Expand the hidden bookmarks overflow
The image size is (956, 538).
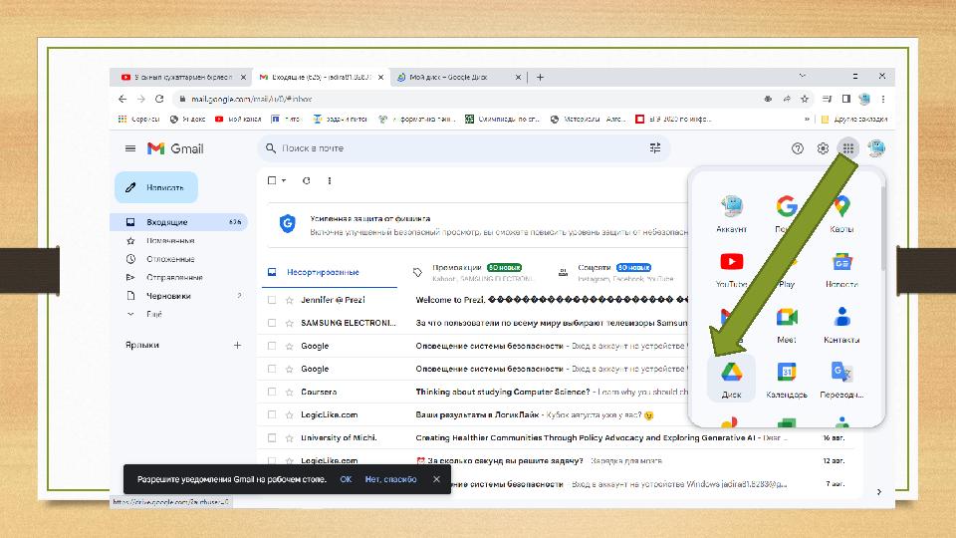pos(808,119)
